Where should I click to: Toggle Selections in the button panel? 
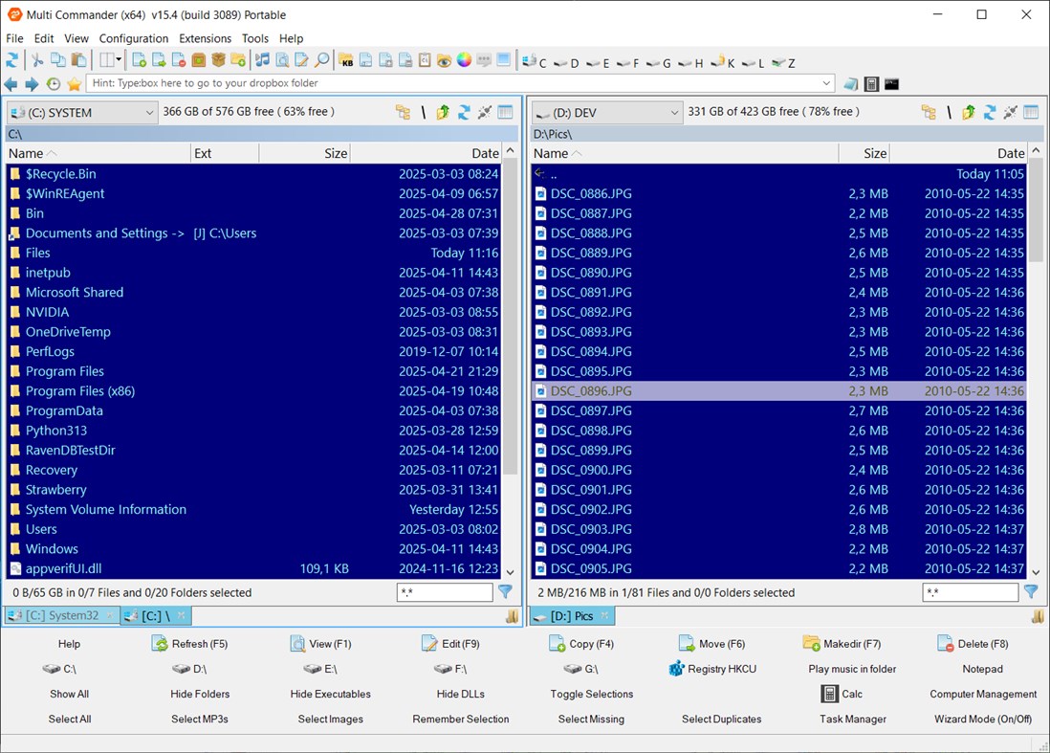[x=591, y=694]
